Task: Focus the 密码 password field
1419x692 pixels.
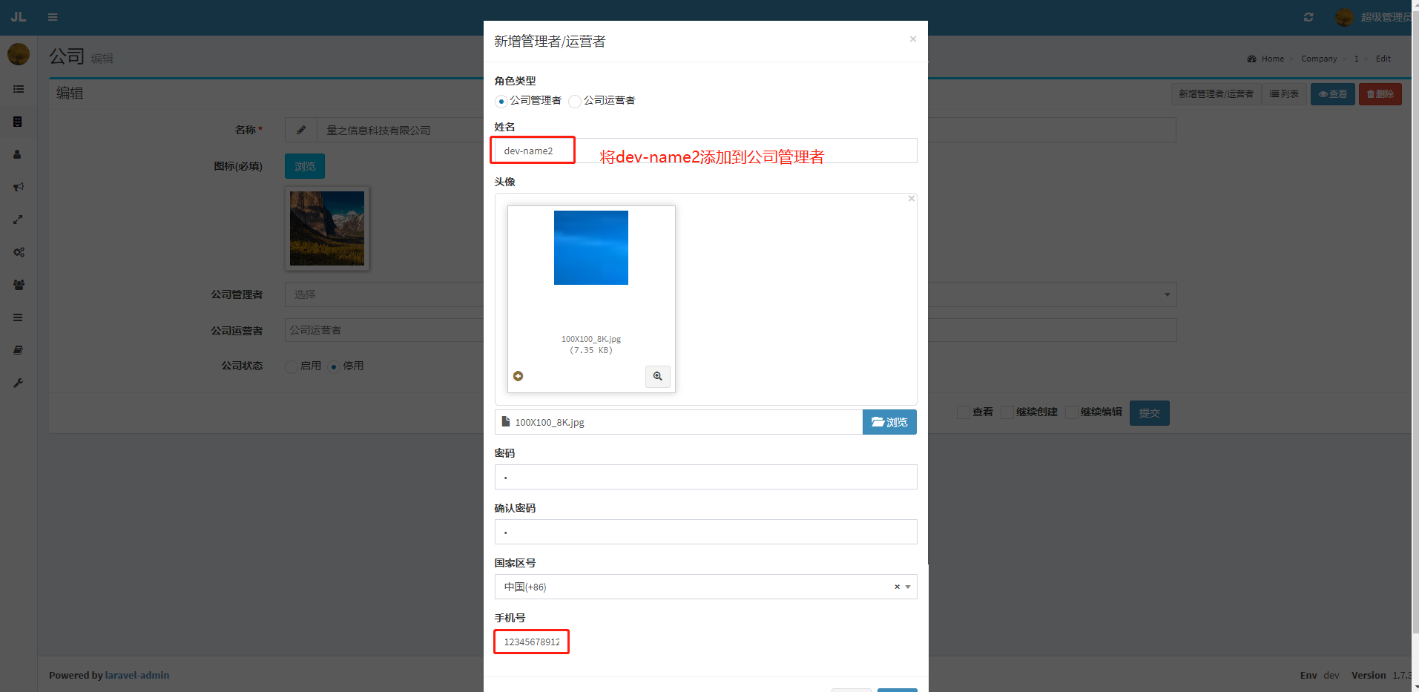Action: tap(705, 477)
